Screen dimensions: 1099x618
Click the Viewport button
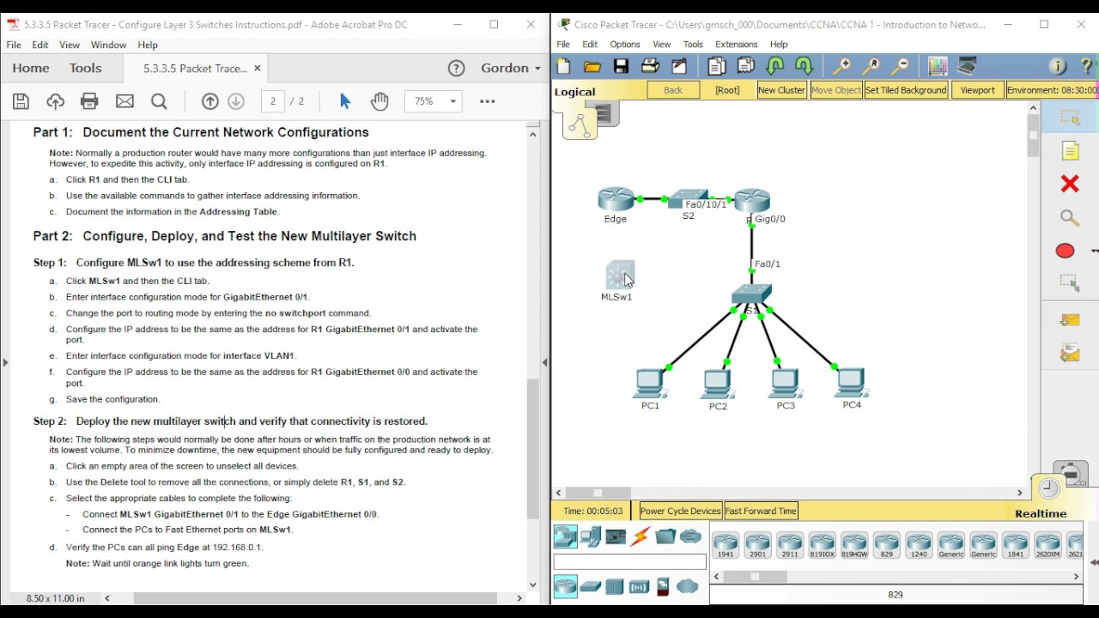(x=977, y=90)
